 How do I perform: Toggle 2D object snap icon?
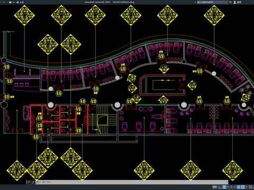[243, 187]
